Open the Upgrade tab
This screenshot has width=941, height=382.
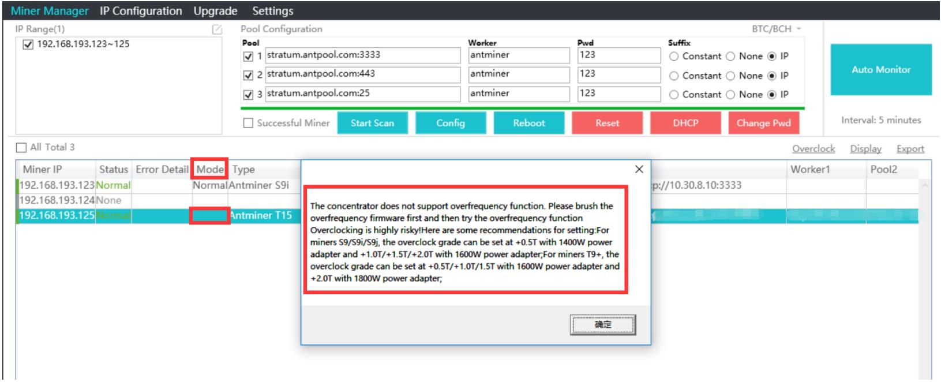pos(215,11)
